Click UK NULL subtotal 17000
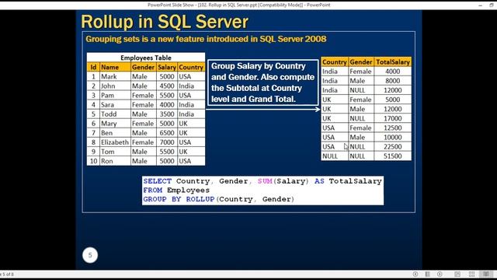 tap(392, 118)
